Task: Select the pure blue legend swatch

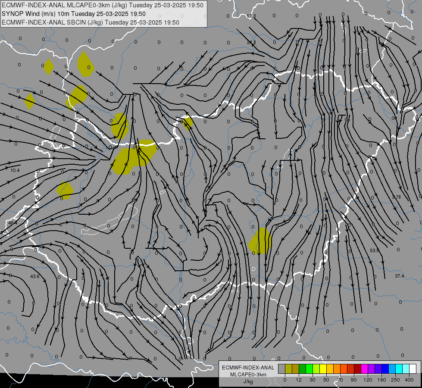Action: point(385,369)
